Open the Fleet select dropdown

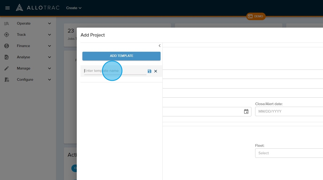(x=288, y=153)
